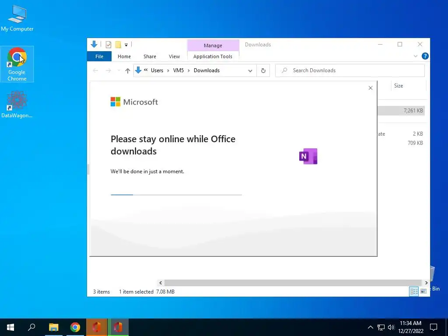Click first Office installer taskbar icon
Image resolution: width=448 pixels, height=336 pixels.
pos(97,327)
